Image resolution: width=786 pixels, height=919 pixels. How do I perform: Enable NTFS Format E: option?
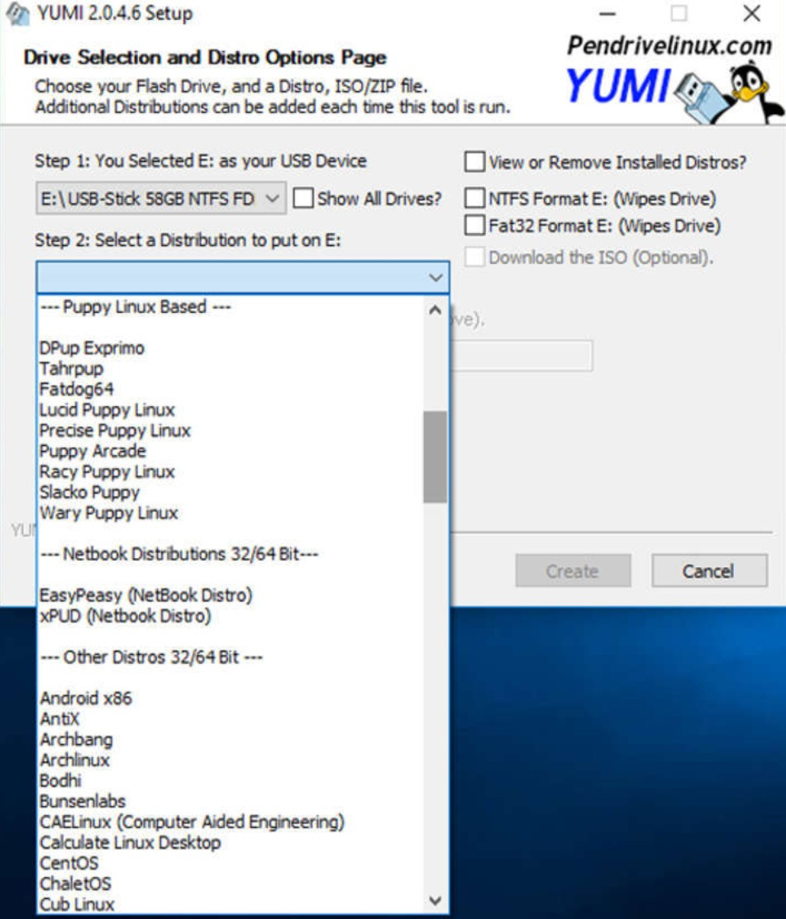[x=474, y=198]
